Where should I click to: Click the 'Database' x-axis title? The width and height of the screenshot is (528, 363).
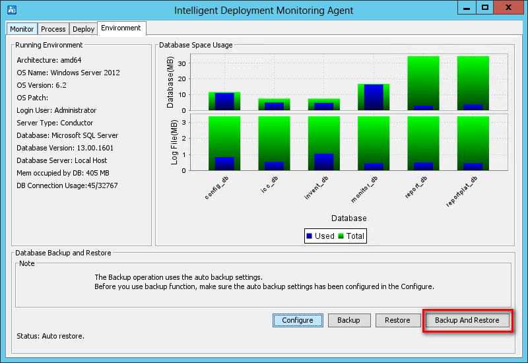pos(349,218)
